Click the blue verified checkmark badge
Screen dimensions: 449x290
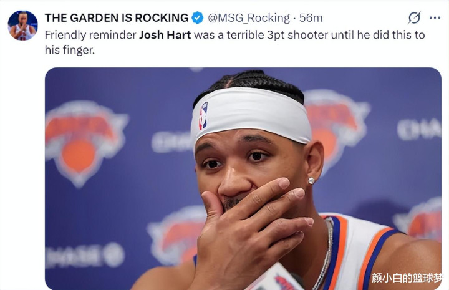click(197, 17)
